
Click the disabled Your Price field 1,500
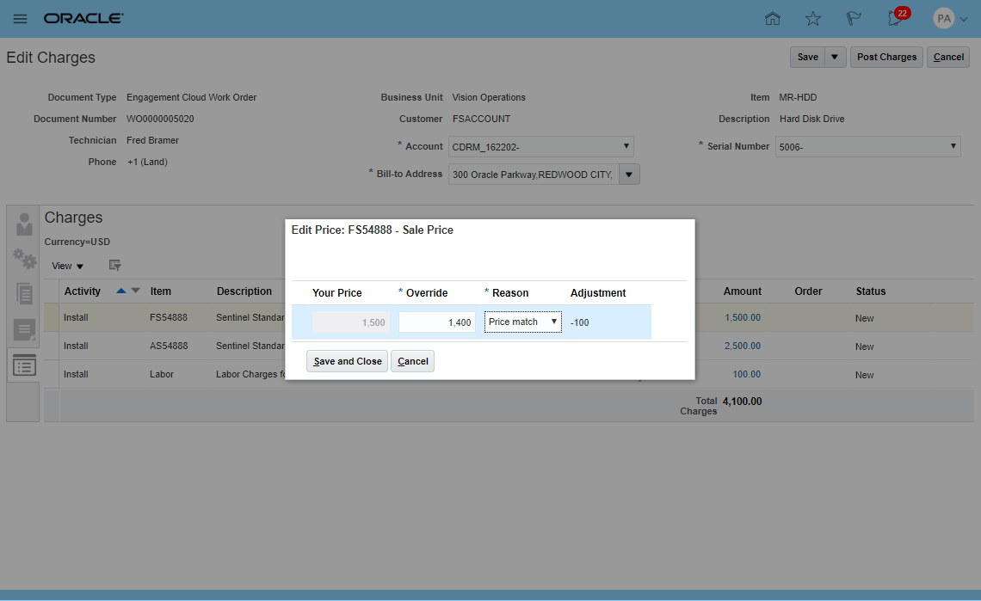(351, 322)
